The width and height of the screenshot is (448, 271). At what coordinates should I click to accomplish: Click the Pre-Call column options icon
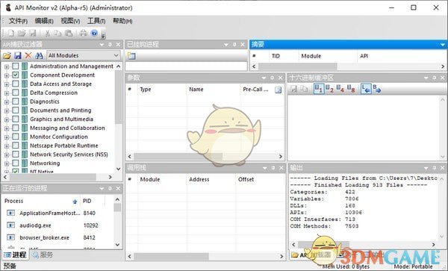coord(278,90)
